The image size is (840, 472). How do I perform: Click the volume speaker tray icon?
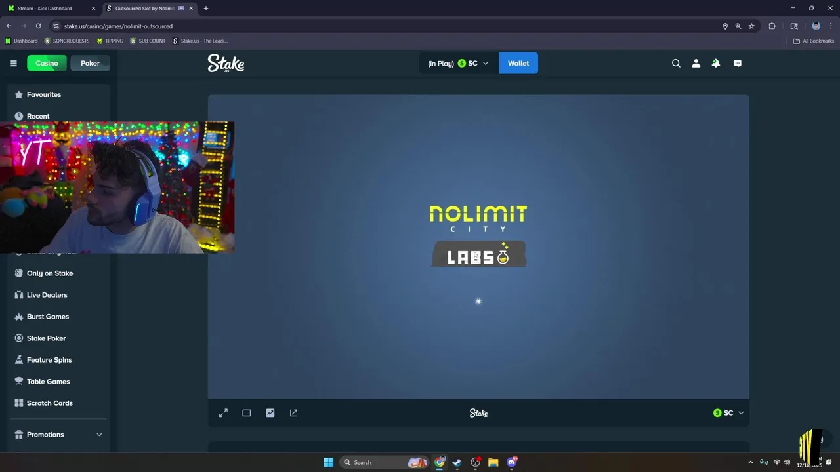[787, 462]
